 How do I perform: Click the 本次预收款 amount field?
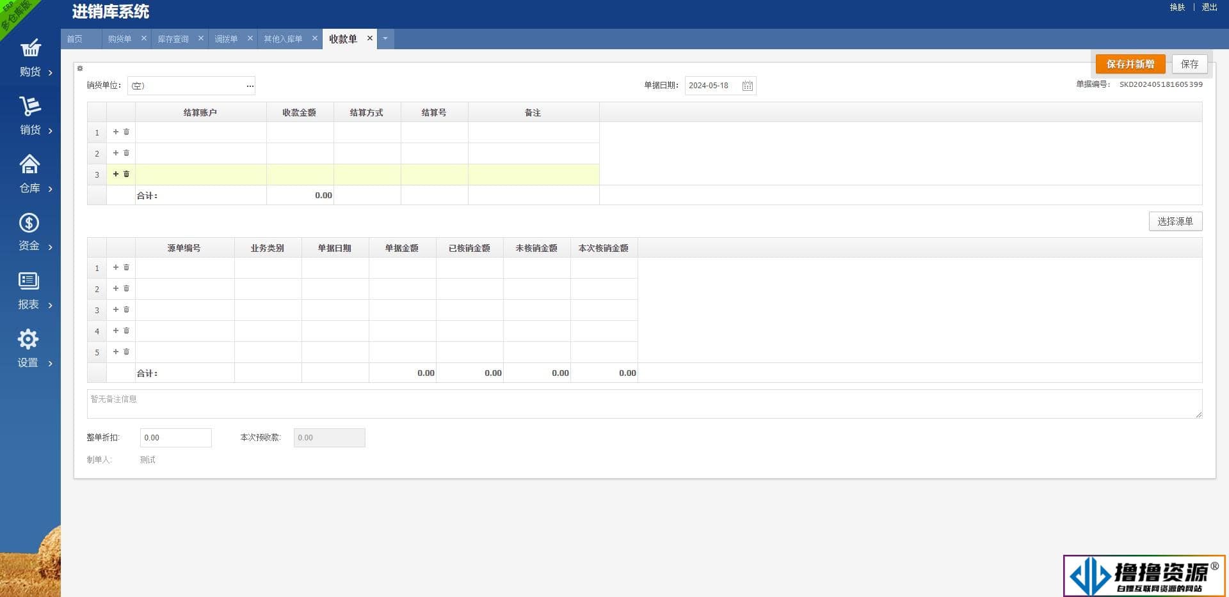pos(329,438)
